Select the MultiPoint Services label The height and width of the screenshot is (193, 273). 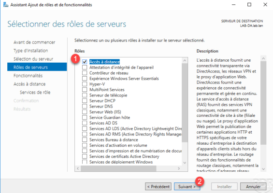(x=107, y=90)
